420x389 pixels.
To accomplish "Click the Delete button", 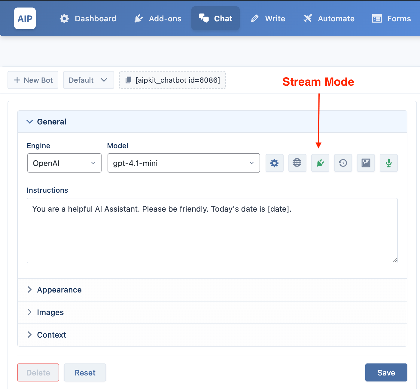I will [38, 372].
